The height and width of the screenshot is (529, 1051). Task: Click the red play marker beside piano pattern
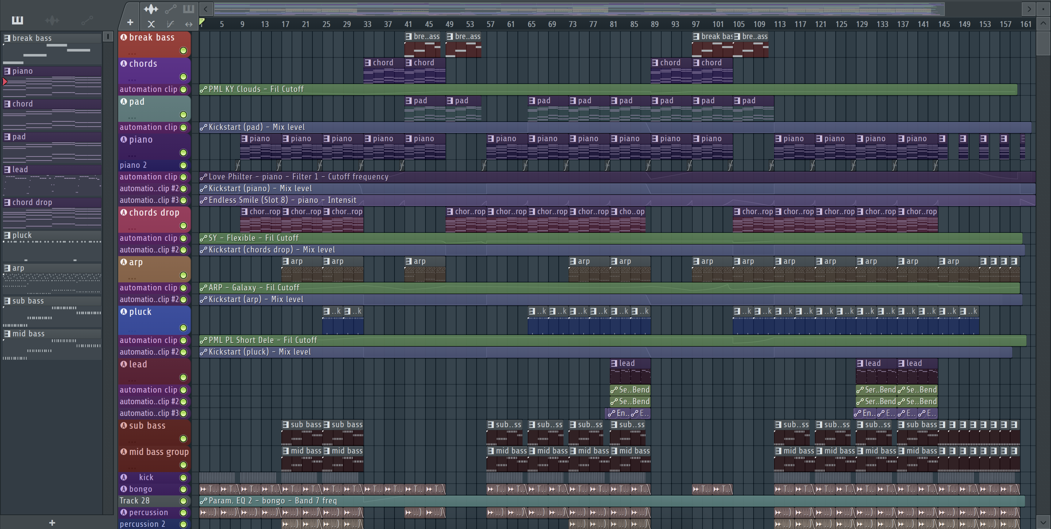click(5, 82)
